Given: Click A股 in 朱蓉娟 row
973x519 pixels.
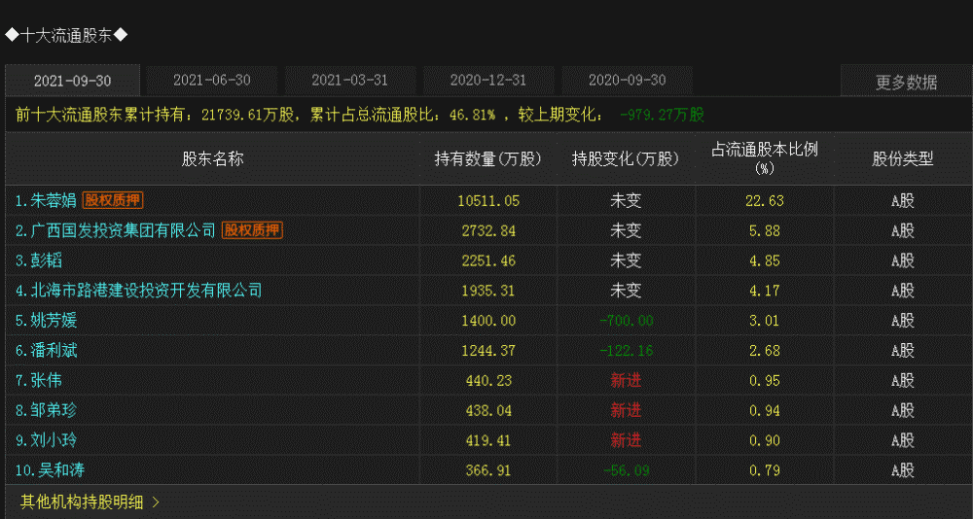Looking at the screenshot, I should (903, 200).
